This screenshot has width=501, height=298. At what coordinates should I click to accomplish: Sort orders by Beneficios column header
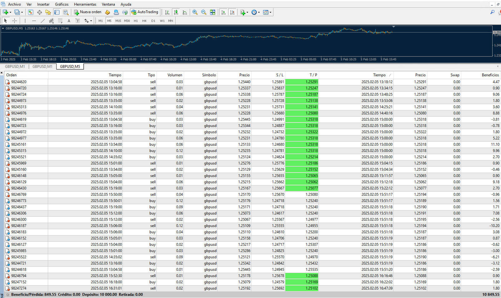[x=490, y=75]
